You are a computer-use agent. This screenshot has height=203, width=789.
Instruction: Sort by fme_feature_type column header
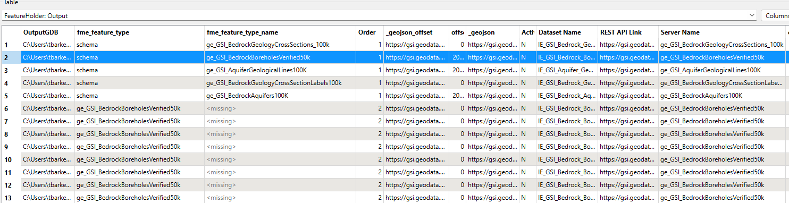(139, 32)
